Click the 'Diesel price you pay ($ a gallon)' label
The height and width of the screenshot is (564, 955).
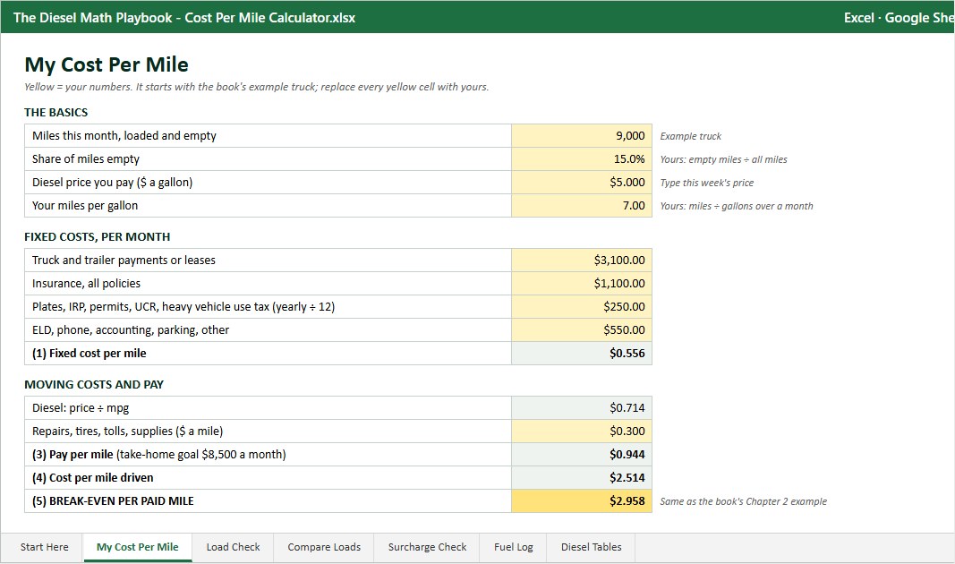point(112,182)
